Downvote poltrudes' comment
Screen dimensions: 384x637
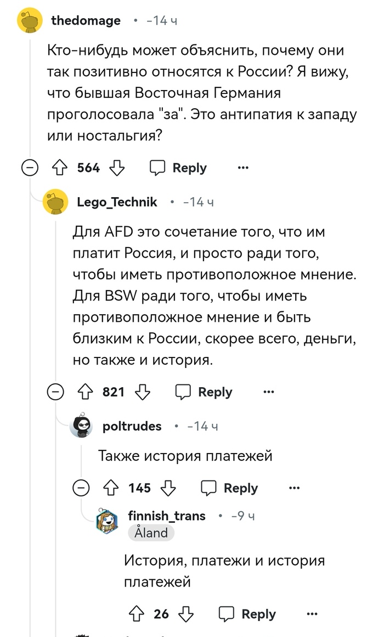pos(168,488)
